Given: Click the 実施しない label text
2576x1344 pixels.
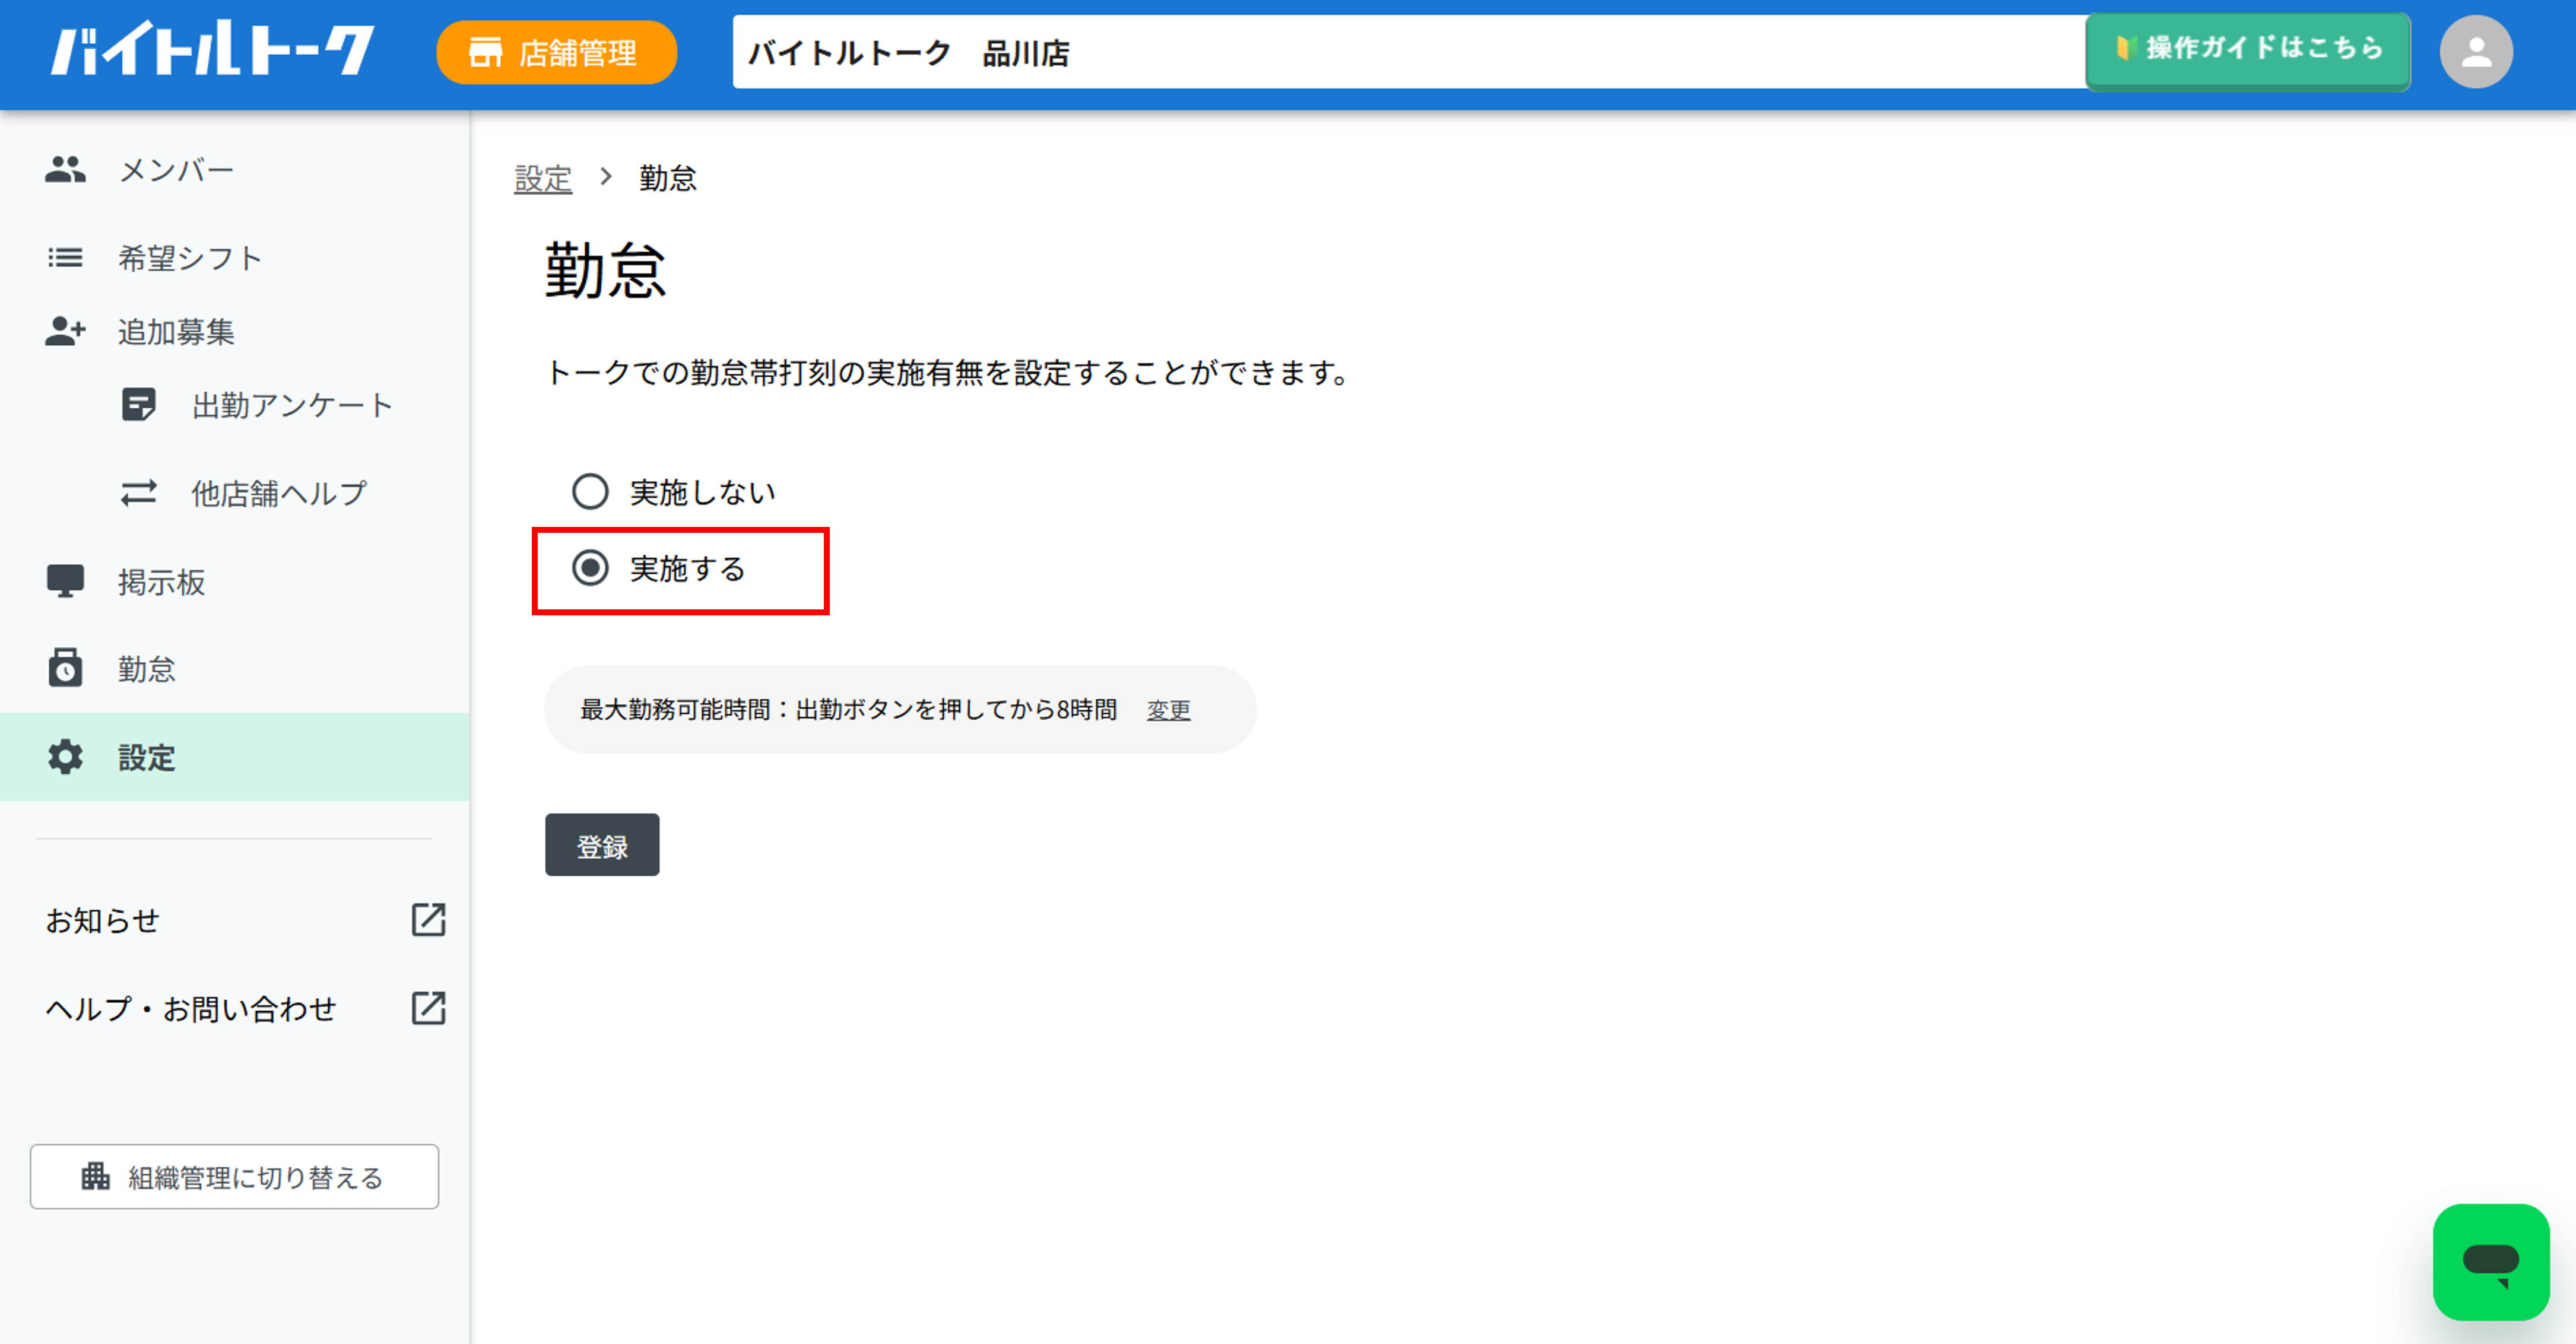Looking at the screenshot, I should tap(702, 492).
